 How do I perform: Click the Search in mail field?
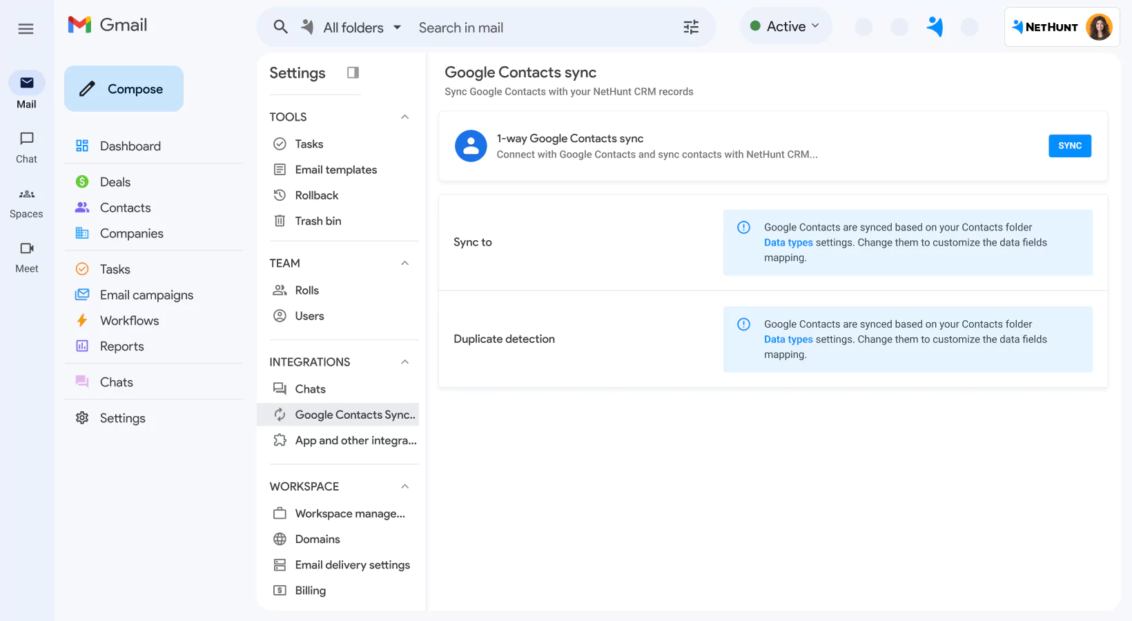[483, 28]
